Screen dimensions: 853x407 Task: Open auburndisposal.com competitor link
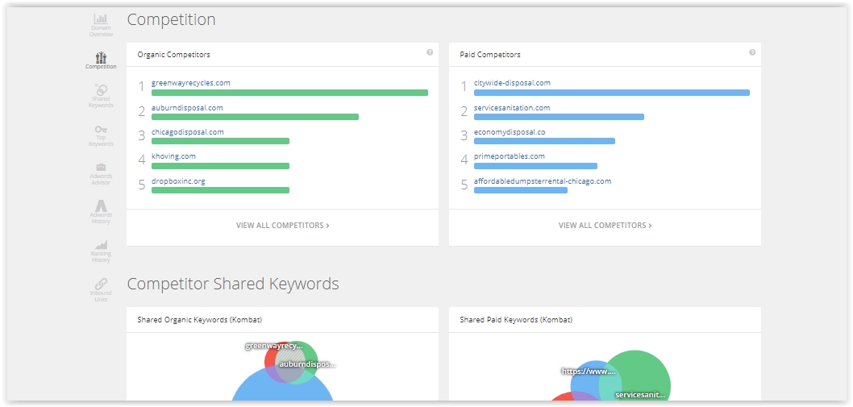[x=187, y=108]
